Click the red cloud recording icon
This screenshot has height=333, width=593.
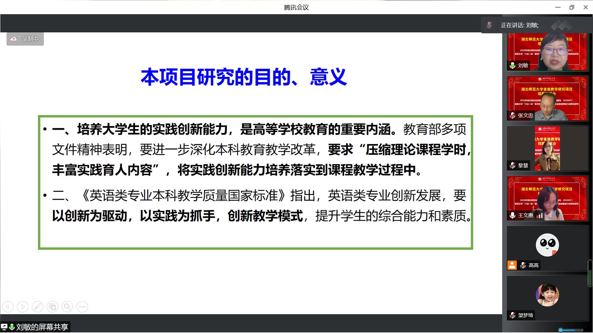[14, 39]
